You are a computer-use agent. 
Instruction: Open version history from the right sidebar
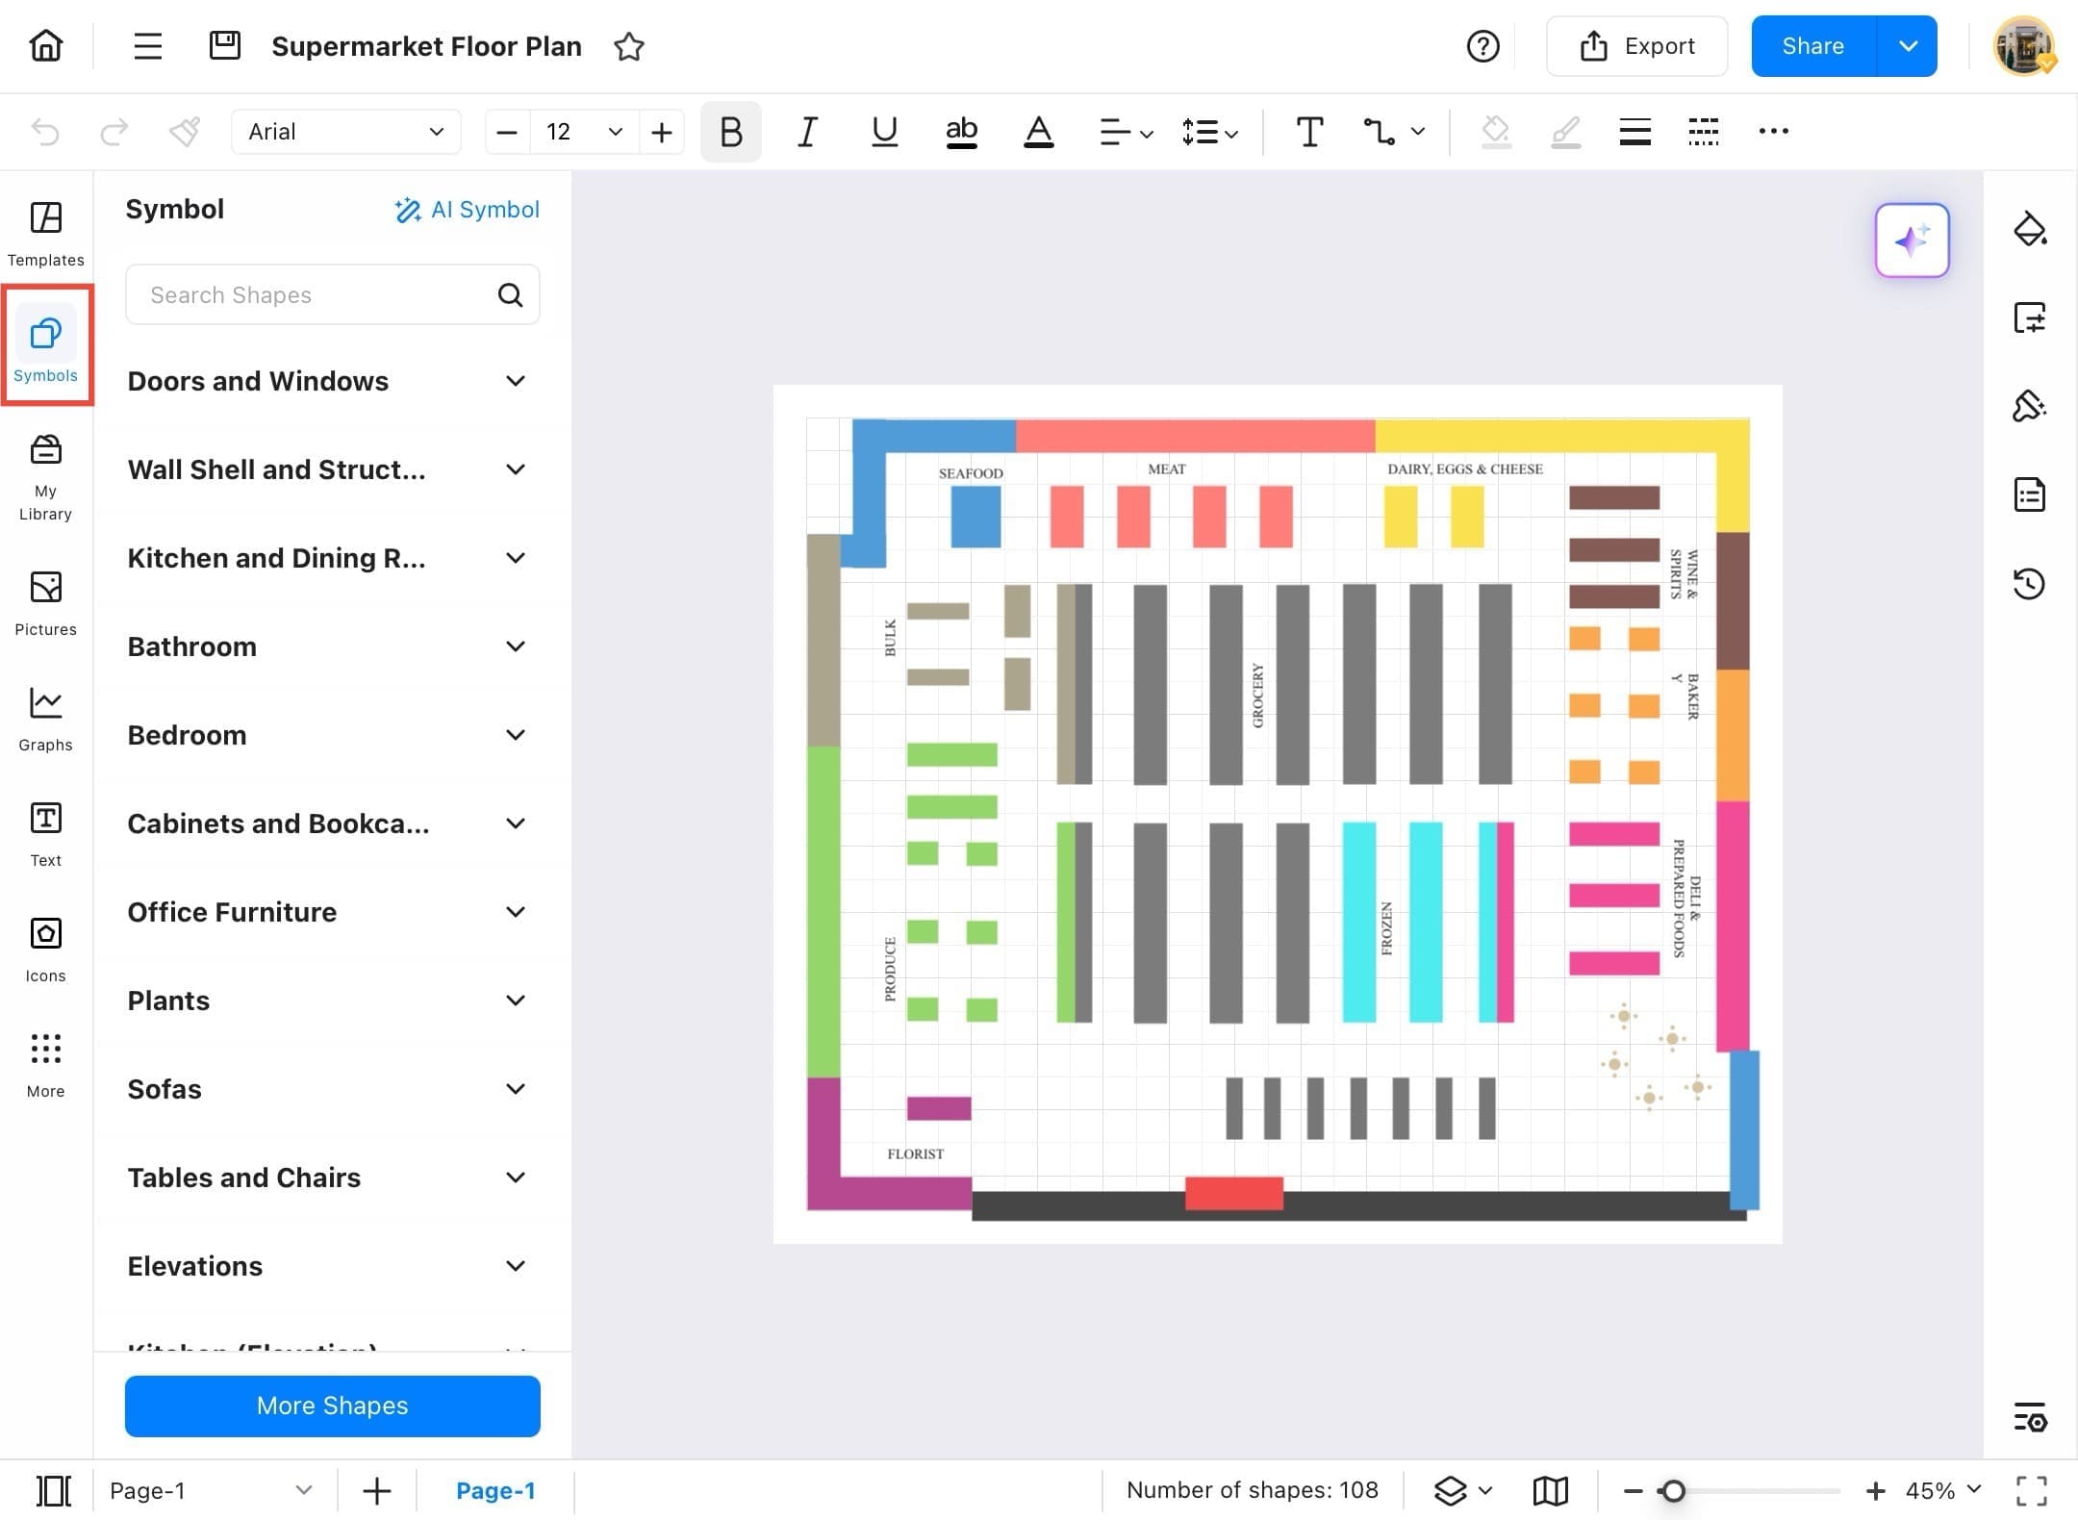pos(2031,583)
